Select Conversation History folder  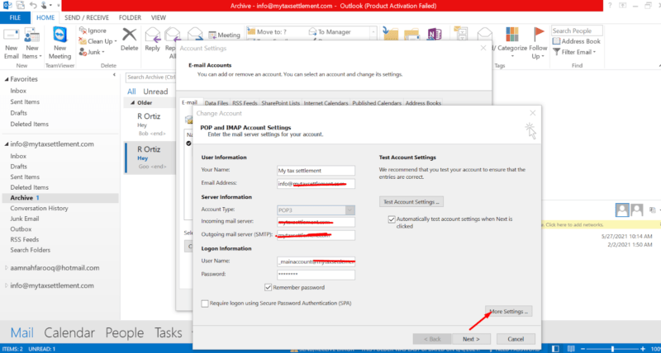(x=39, y=209)
